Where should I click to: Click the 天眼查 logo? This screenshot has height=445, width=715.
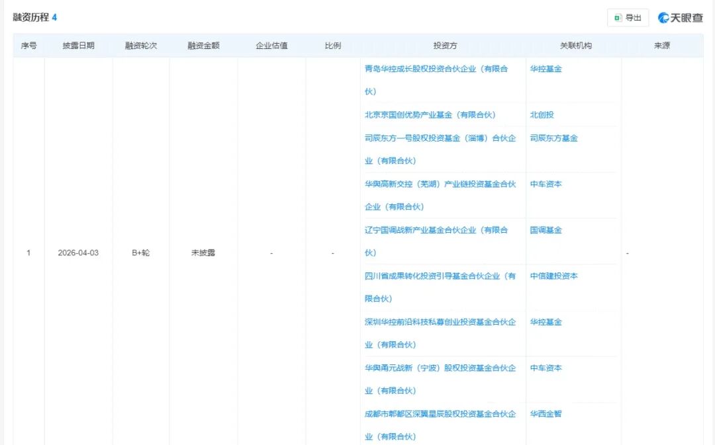(x=681, y=18)
